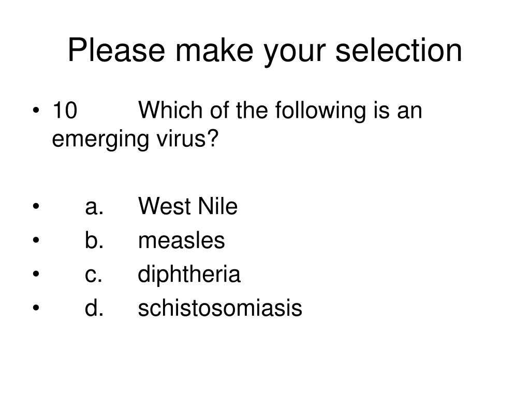Click the words emerging virus?

[x=135, y=139]
